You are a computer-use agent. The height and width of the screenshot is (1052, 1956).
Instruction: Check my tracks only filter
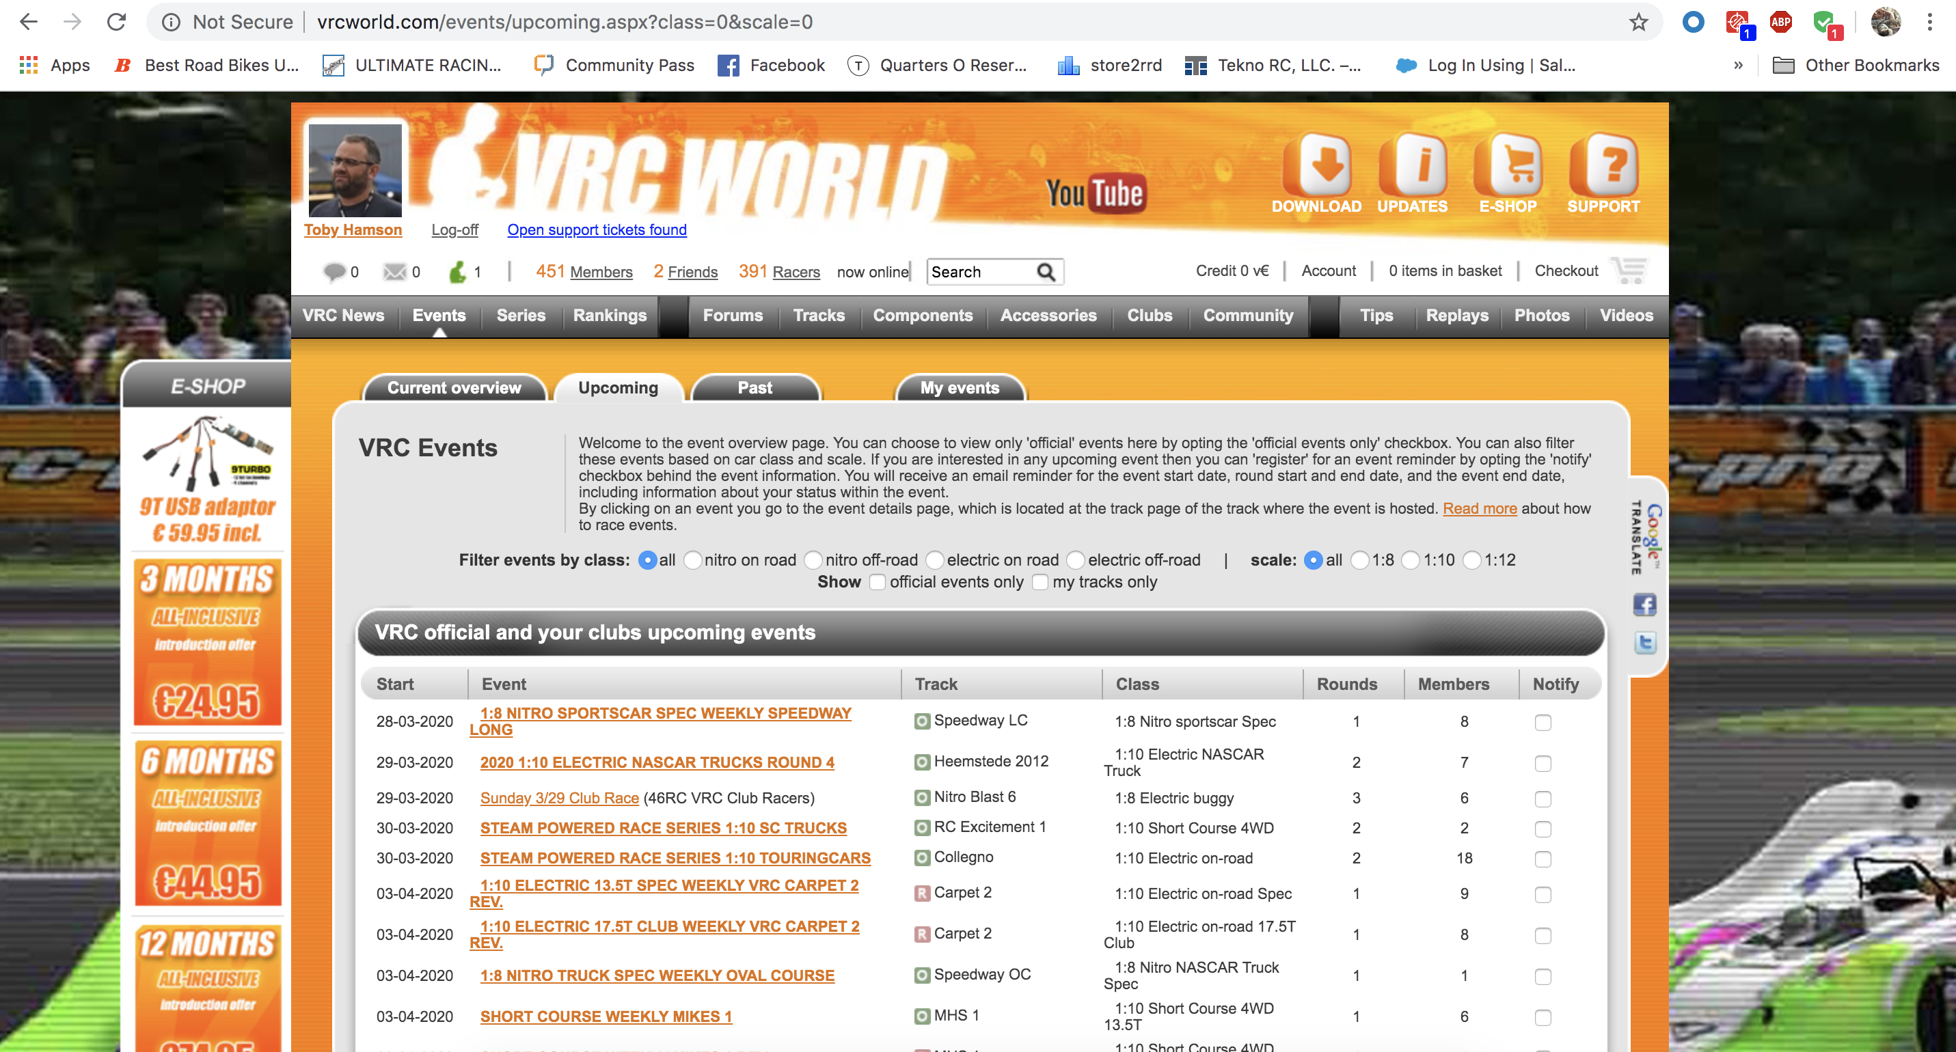pos(1040,582)
